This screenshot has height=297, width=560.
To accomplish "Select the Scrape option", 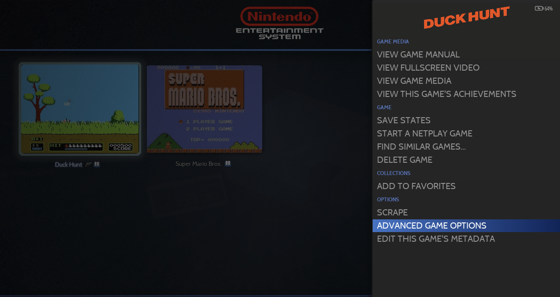I will (x=392, y=212).
